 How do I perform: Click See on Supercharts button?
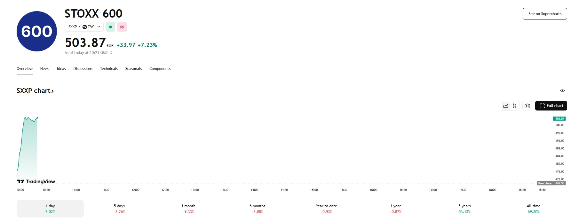point(545,14)
